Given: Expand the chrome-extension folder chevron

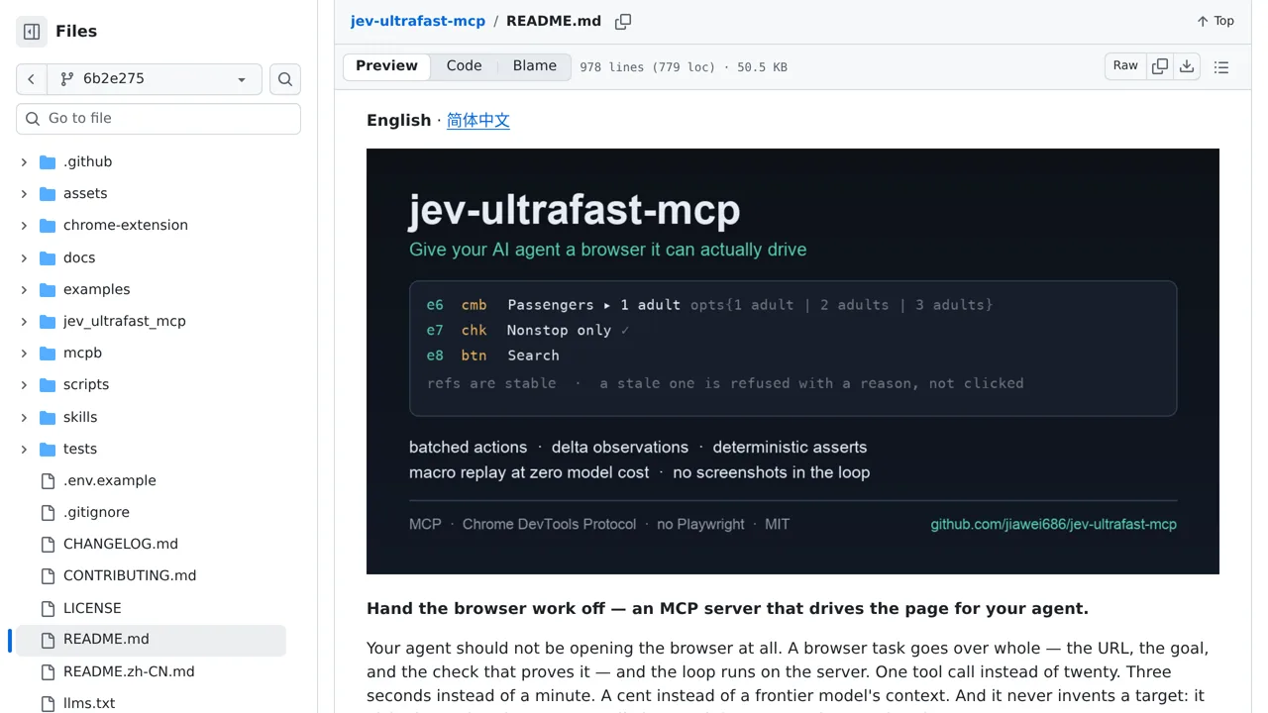Looking at the screenshot, I should pyautogui.click(x=24, y=226).
